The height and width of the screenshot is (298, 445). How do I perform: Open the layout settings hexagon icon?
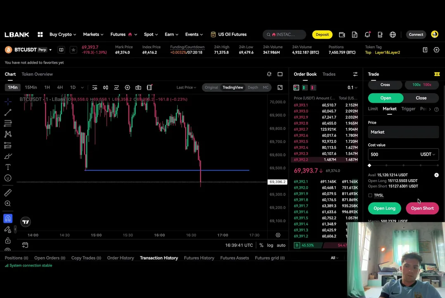pyautogui.click(x=436, y=50)
